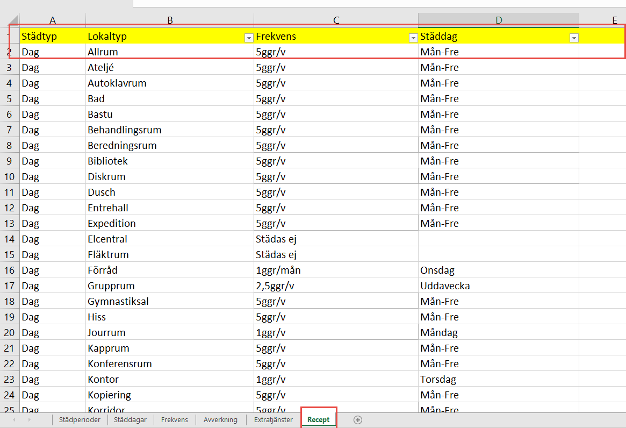Click the cell containing Grupprum
Screen dimensions: 626x428
(169, 286)
